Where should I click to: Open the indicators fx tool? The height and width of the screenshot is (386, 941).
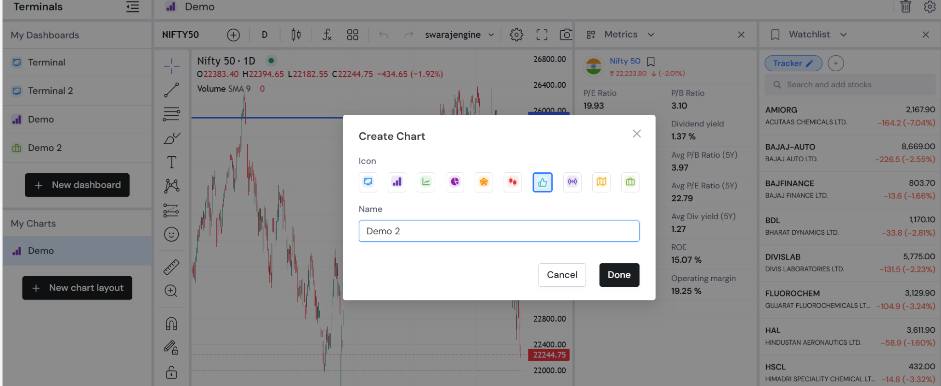(327, 34)
